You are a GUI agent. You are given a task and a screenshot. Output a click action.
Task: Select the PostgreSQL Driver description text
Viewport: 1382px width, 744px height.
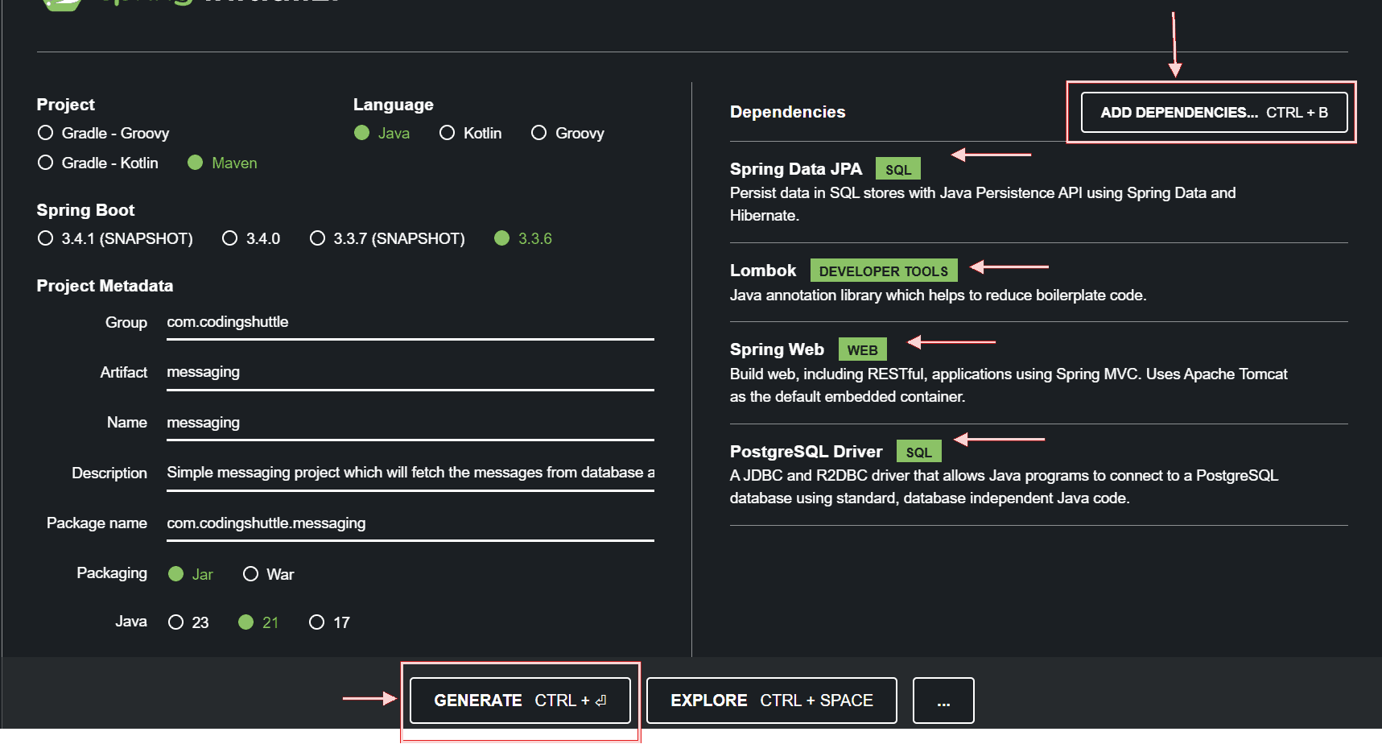(1004, 487)
